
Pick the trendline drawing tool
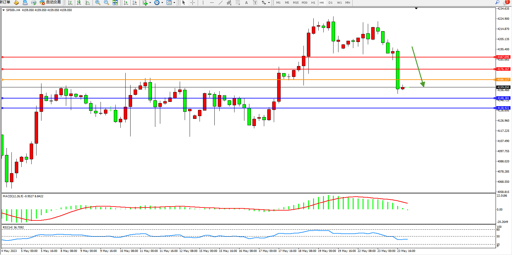220,3
